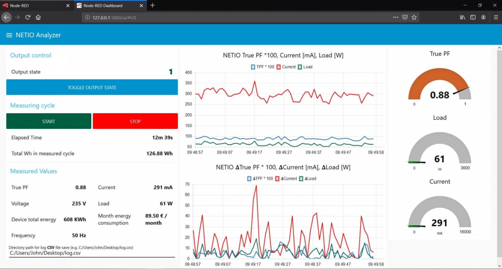
Task: Show the browser sidebar panel
Action: 473,17
